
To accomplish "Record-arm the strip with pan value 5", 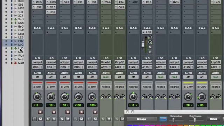I will click(x=40, y=112).
